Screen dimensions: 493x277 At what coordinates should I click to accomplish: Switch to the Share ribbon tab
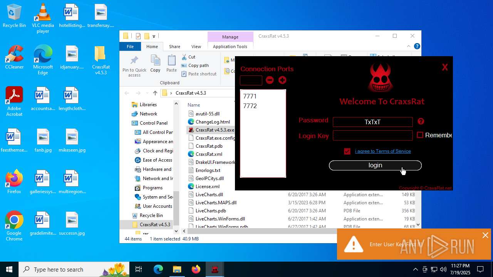point(174,47)
